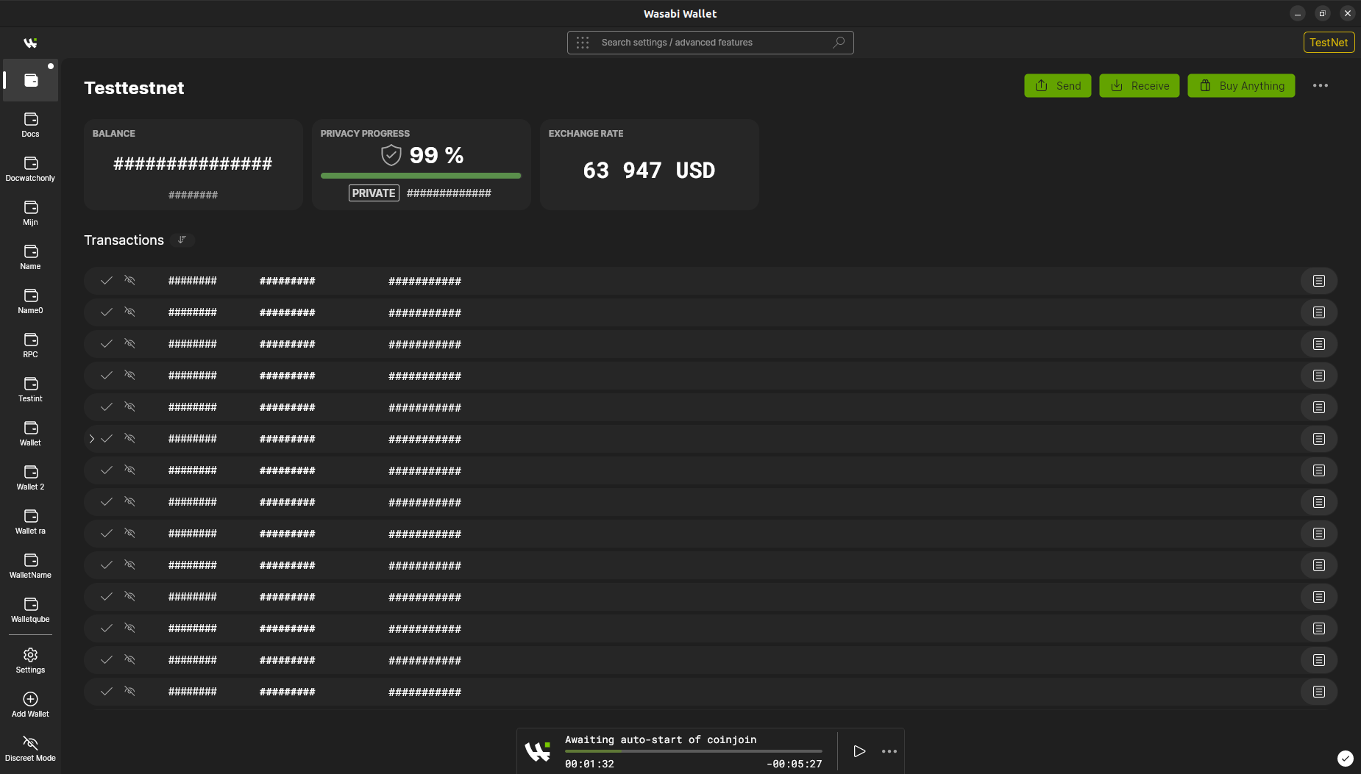Click the 99 % privacy value

pyautogui.click(x=436, y=155)
